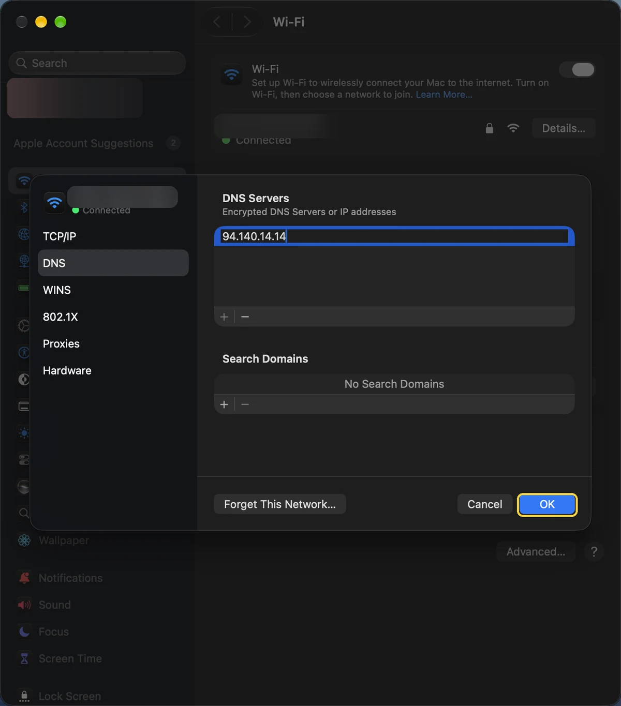Click the Wi-Fi icon in the dialog header
The image size is (621, 706).
(54, 202)
